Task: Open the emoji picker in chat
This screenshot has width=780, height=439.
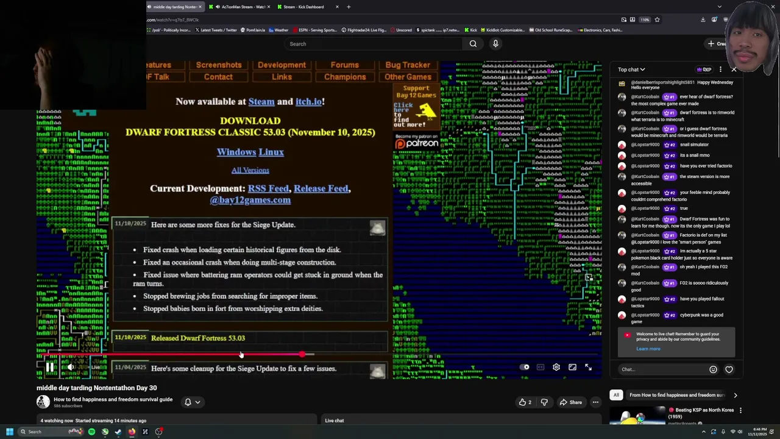Action: [713, 369]
